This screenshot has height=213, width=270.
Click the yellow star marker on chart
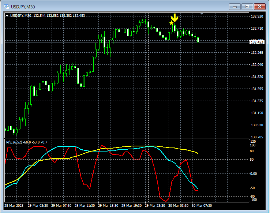pos(171,23)
